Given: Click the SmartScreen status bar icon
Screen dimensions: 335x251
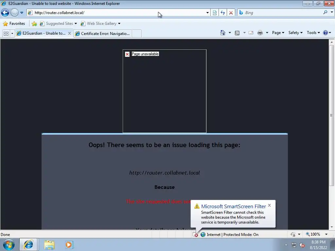Looking at the screenshot, I should 196,235.
